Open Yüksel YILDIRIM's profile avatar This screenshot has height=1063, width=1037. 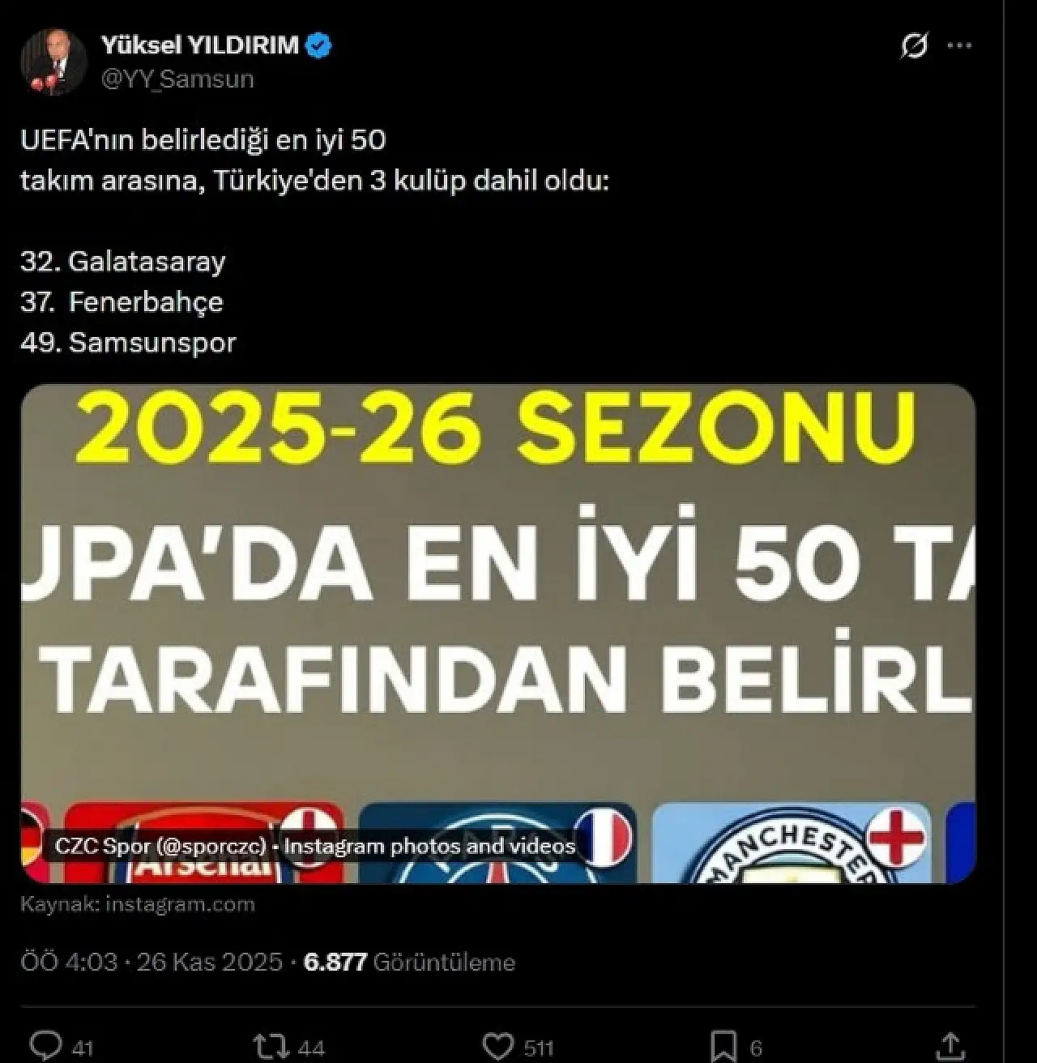click(53, 62)
